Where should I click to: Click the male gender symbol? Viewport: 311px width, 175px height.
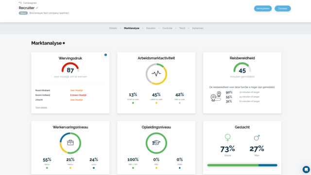point(257,138)
